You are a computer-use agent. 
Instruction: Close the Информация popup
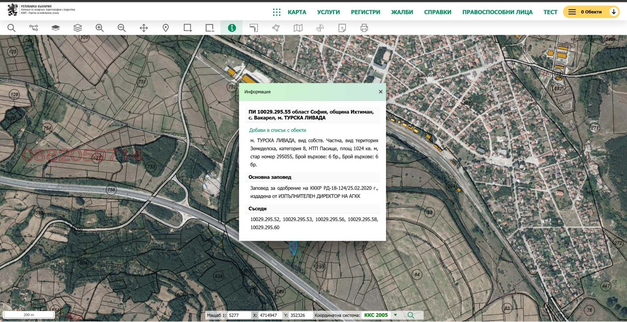tap(381, 92)
